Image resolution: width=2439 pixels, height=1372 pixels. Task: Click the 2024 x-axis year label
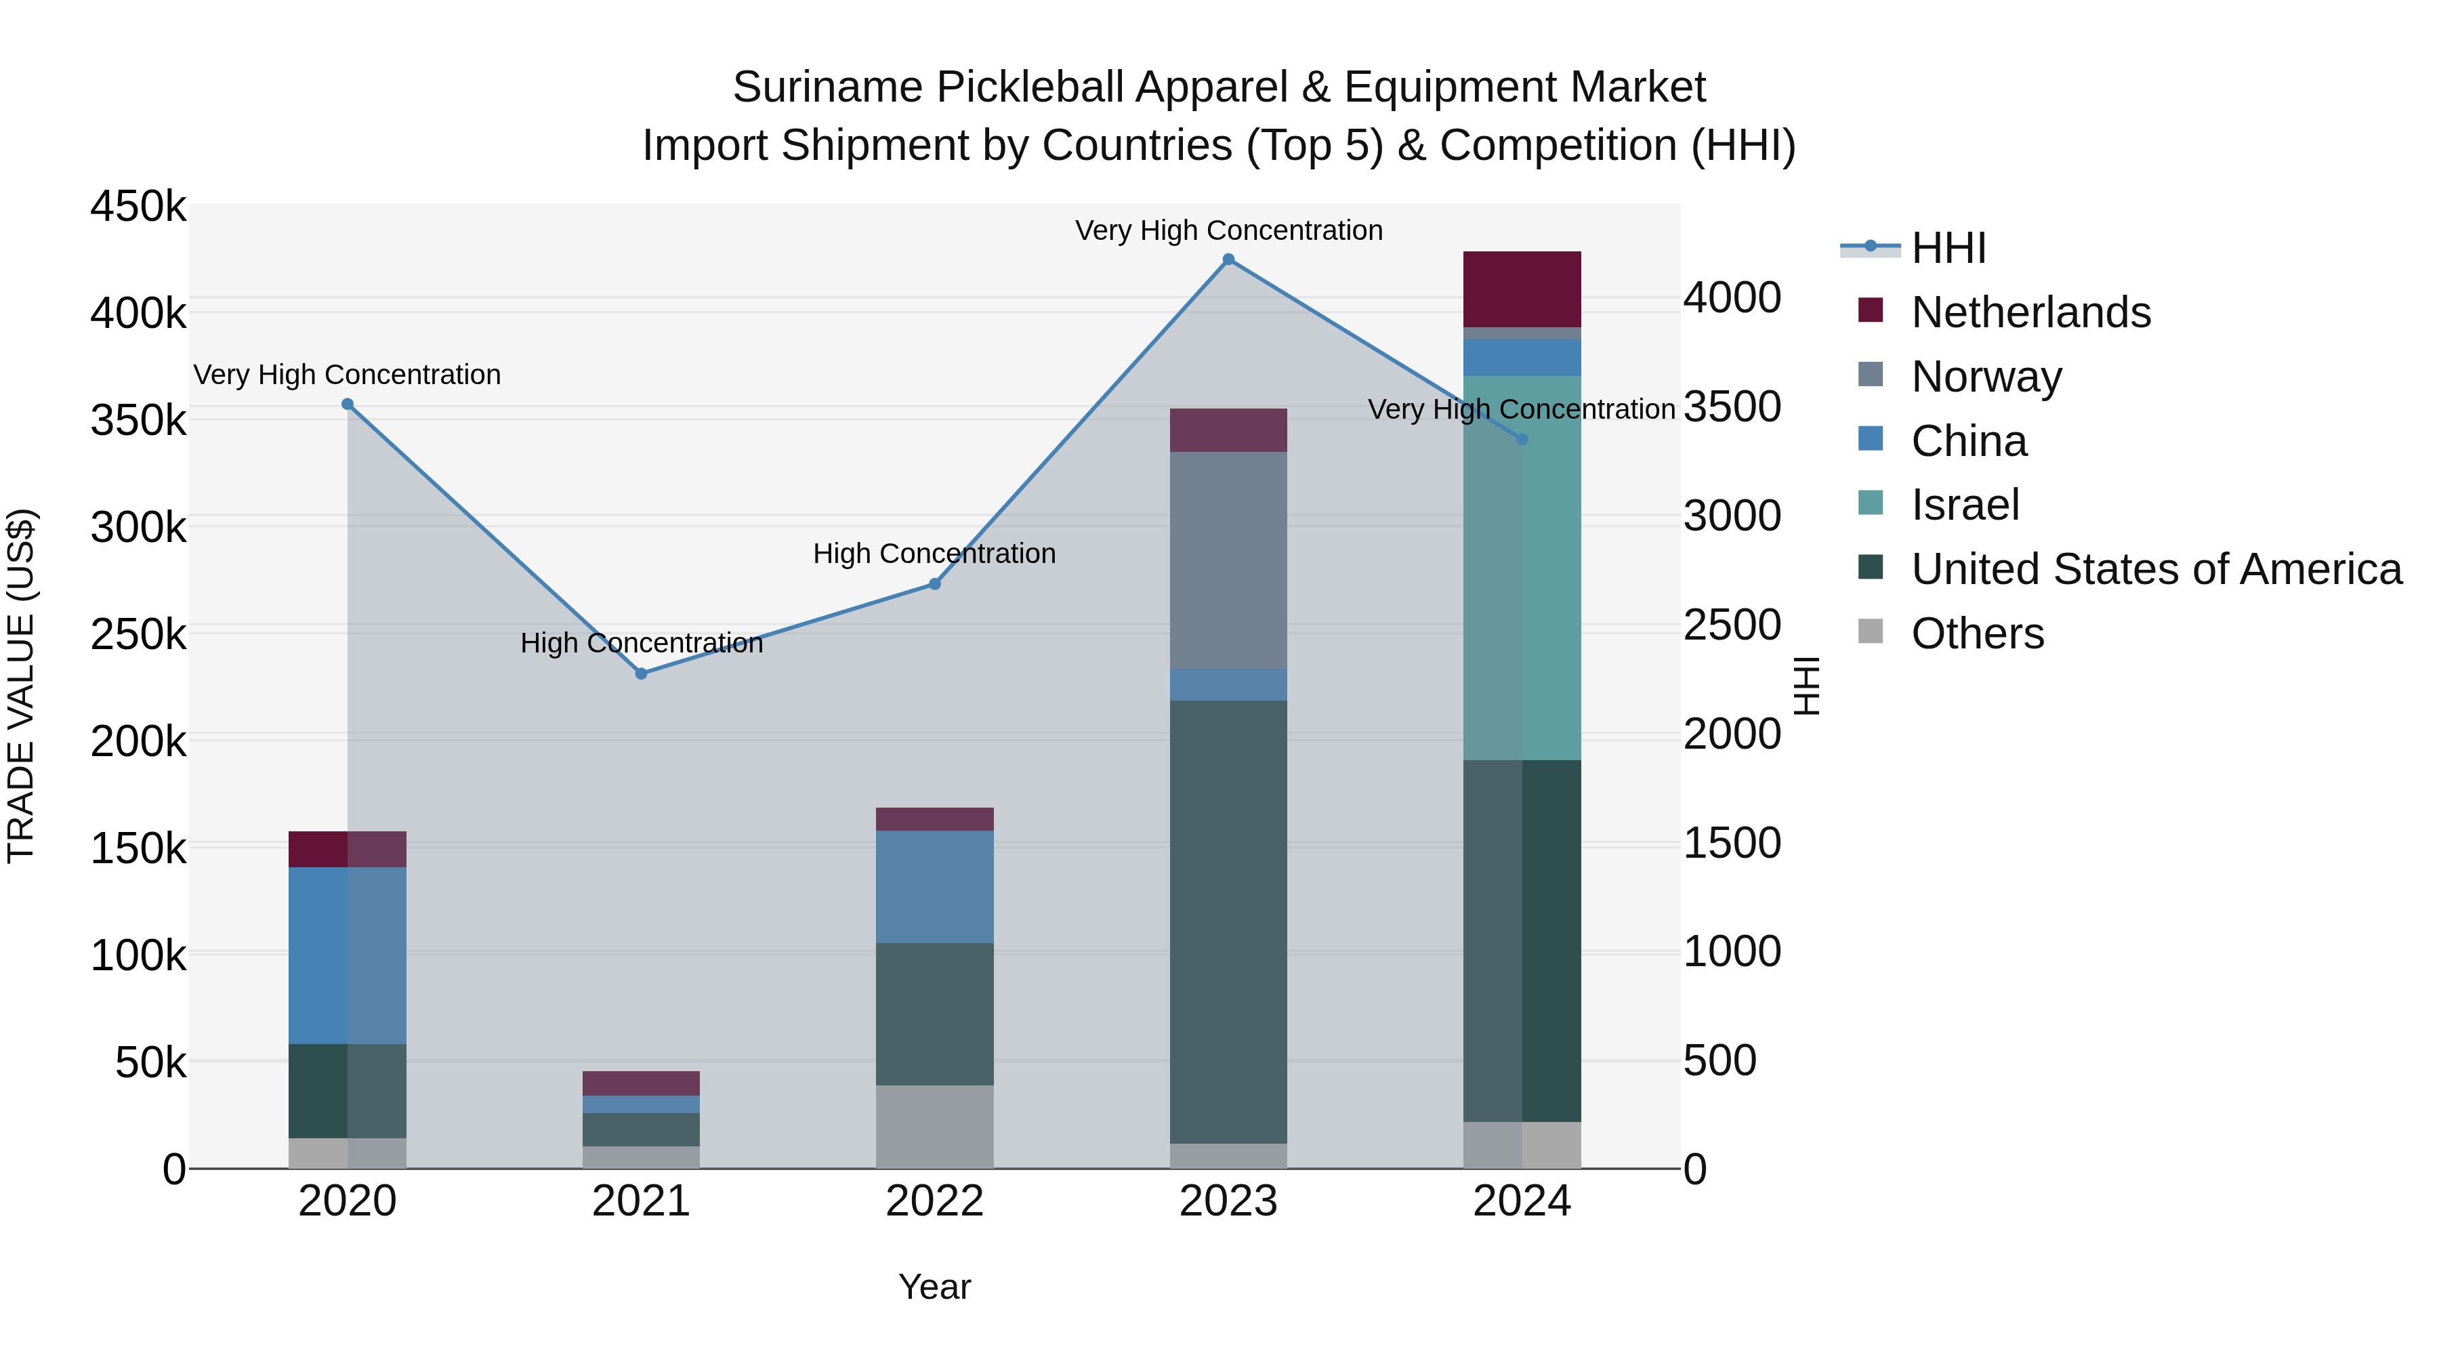(x=1522, y=1201)
